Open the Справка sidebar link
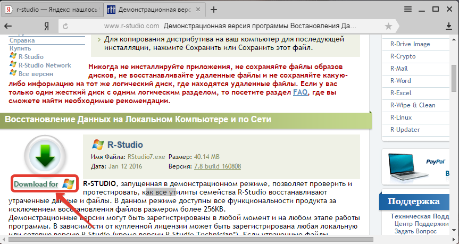The height and width of the screenshot is (244, 459). (x=22, y=40)
